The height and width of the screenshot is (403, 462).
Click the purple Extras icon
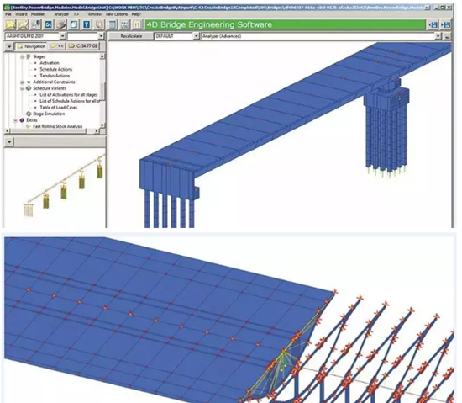coord(22,120)
